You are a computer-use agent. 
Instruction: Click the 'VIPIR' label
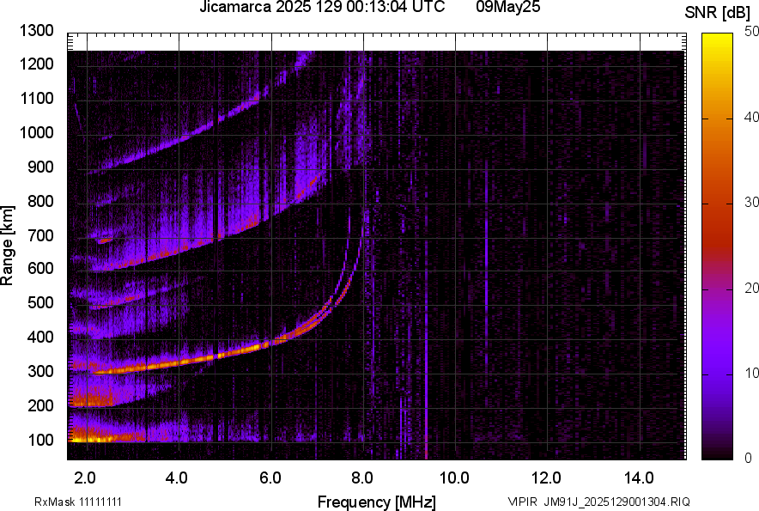pyautogui.click(x=522, y=502)
